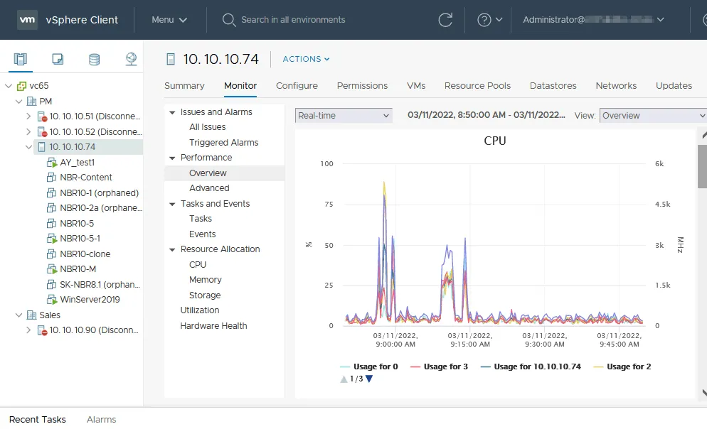Open the Menu in the top bar
707x429 pixels.
point(169,20)
